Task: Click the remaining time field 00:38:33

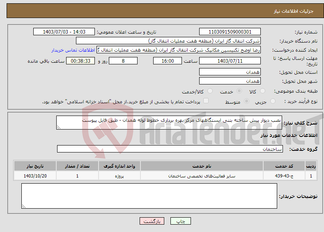Action: pyautogui.click(x=80, y=61)
